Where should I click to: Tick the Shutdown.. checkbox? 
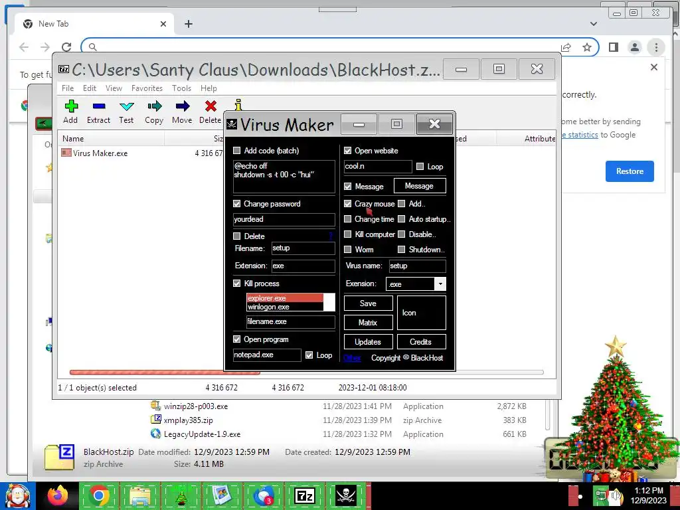pos(402,250)
